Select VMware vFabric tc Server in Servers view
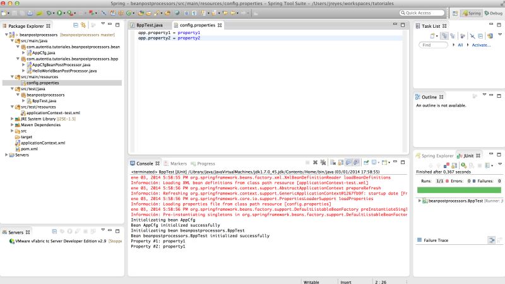Viewport: 505px width, 284px height. [61, 241]
